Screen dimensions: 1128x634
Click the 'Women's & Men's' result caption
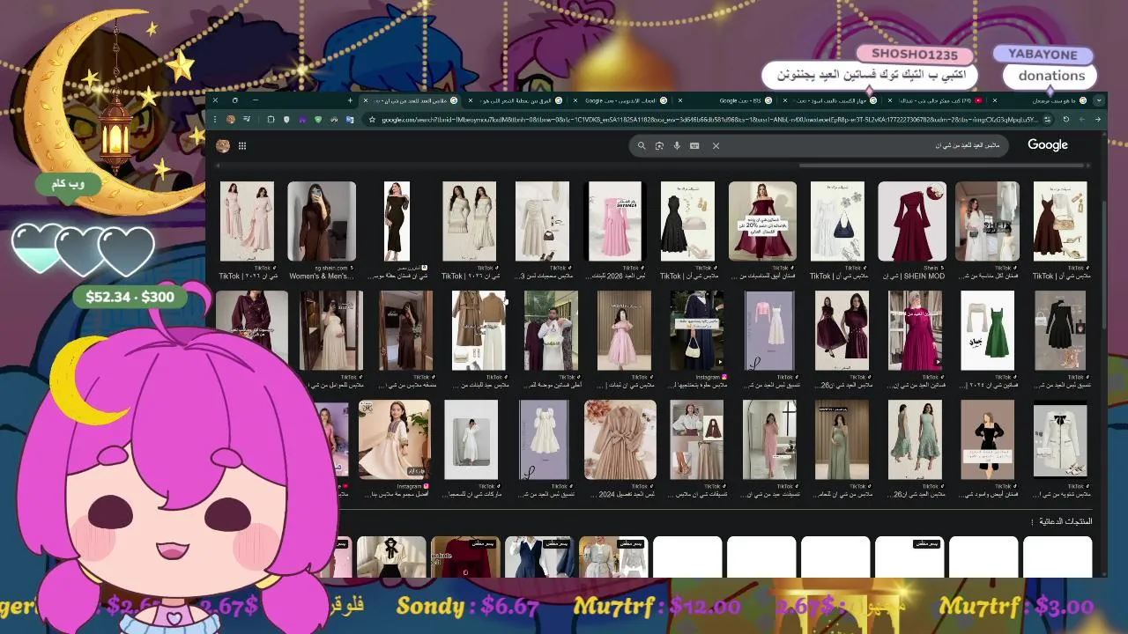[x=322, y=276]
